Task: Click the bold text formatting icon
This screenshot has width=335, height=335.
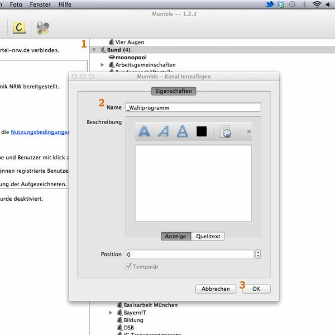Action: (144, 131)
